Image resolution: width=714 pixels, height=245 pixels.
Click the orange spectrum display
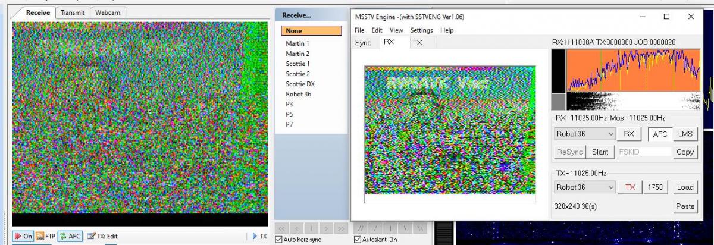[x=634, y=70]
